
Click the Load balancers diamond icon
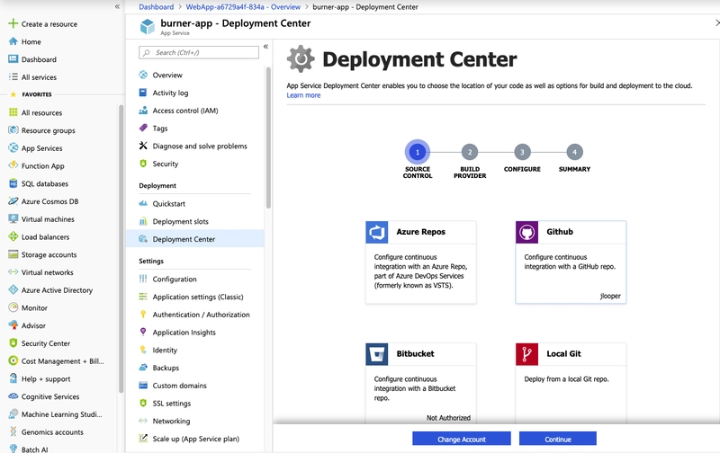pos(13,236)
